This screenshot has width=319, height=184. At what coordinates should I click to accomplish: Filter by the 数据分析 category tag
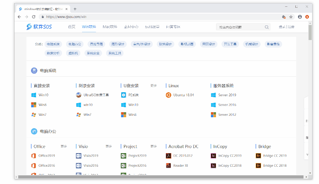point(53,53)
